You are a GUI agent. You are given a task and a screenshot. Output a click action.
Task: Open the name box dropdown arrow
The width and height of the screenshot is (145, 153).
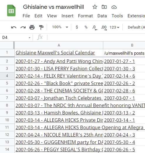[29, 38]
